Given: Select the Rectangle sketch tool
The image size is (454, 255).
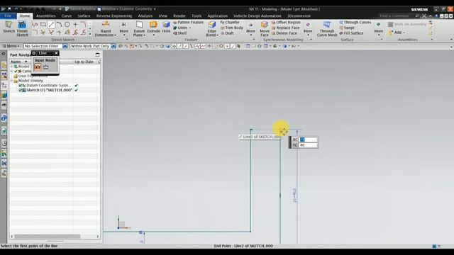Looking at the screenshot, I should 43,25.
